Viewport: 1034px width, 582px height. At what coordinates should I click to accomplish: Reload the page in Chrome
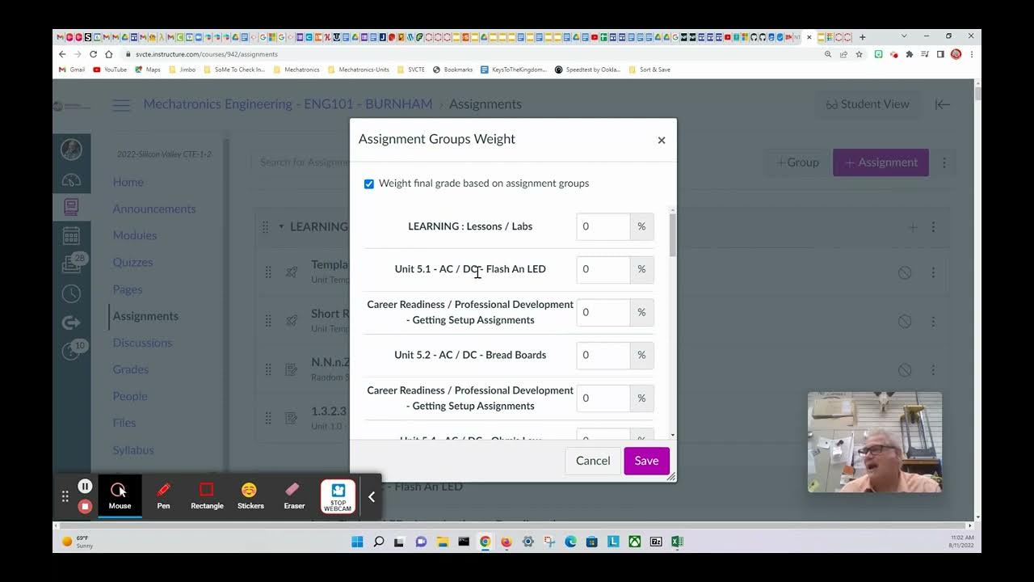[93, 54]
